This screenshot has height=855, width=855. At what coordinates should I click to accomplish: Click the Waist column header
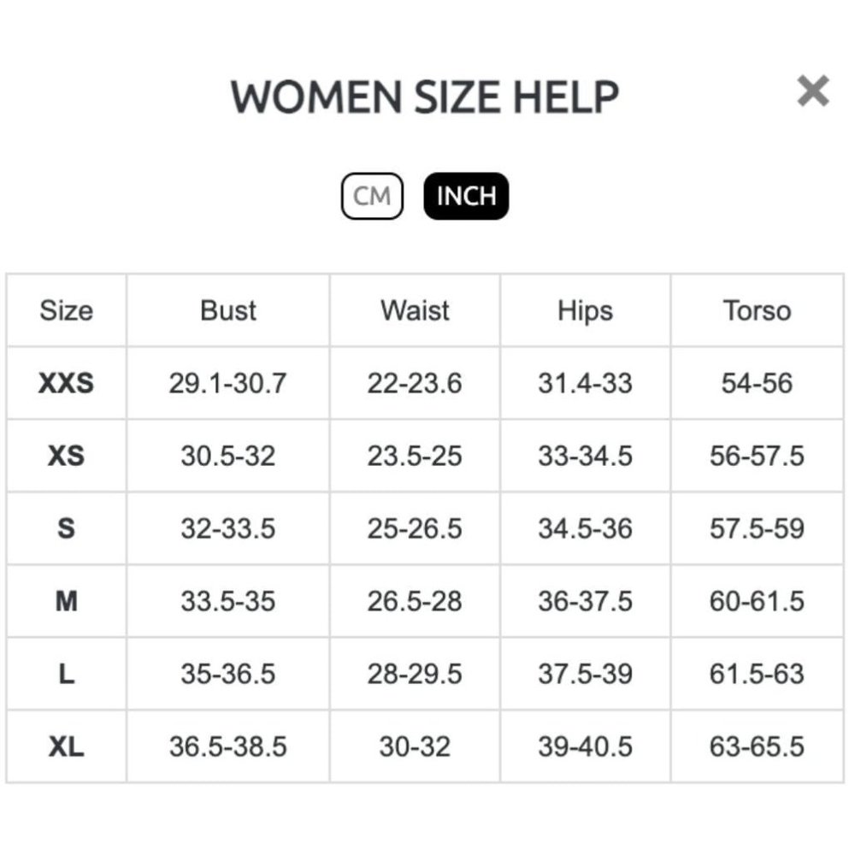(415, 310)
